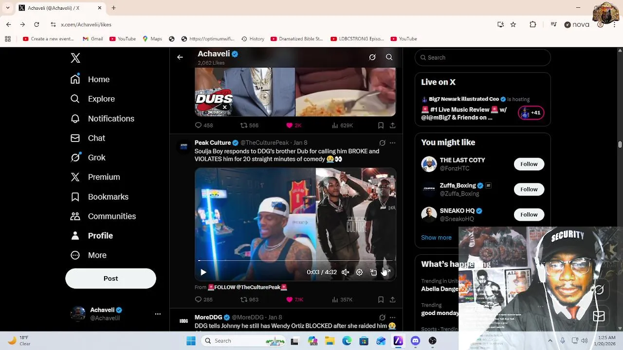
Task: Bookmark the post with 629K views
Action: pyautogui.click(x=381, y=125)
